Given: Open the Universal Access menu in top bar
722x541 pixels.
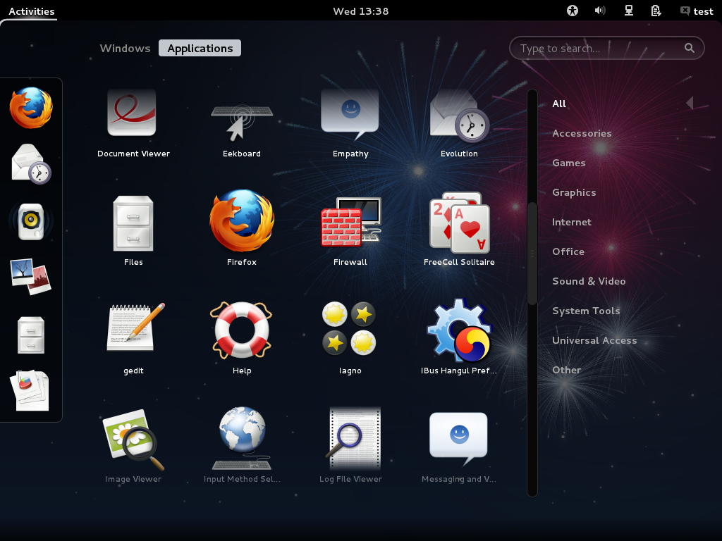Looking at the screenshot, I should tap(573, 11).
